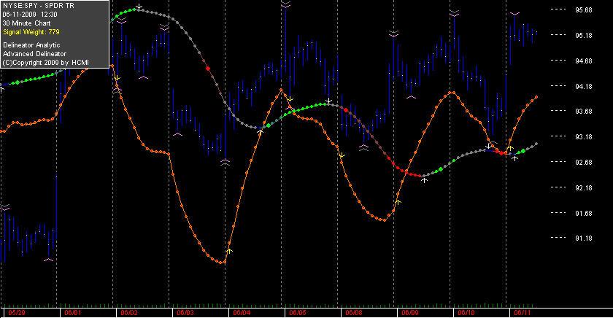Select the 06/11 date marker
Viewport: 613px width, 318px height.
(523, 313)
